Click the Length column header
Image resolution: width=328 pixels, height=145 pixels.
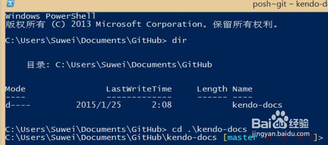click(212, 89)
